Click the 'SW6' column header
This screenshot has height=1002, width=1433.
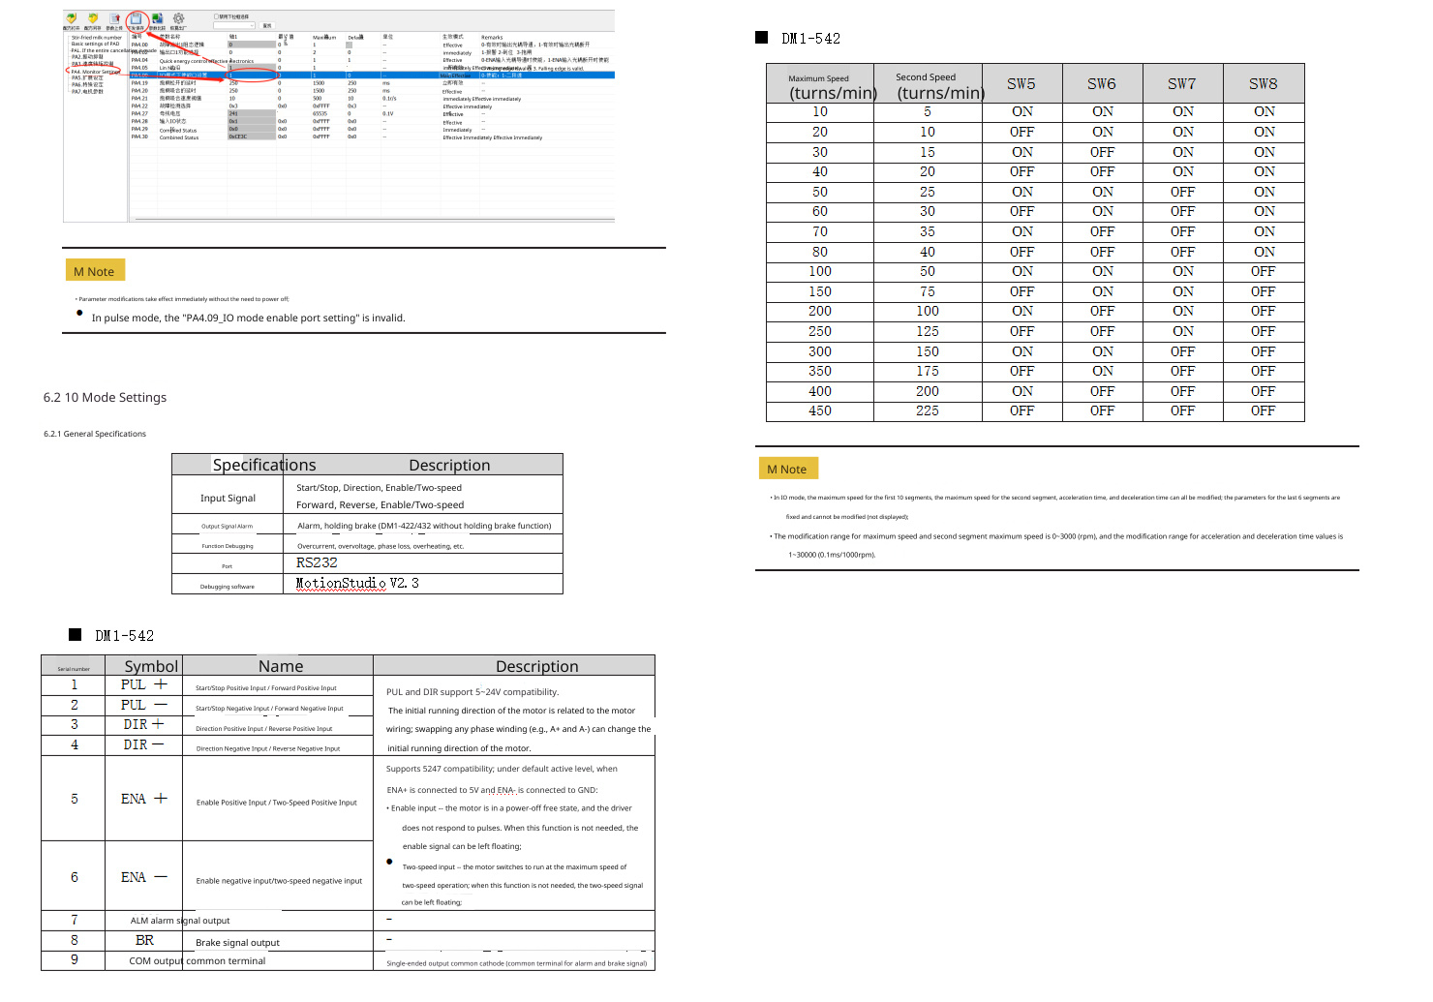click(x=1102, y=84)
